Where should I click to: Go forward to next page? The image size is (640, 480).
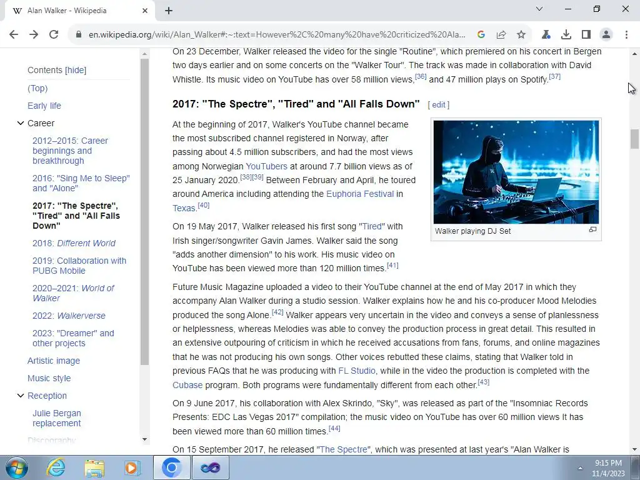click(34, 35)
